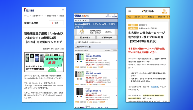Viewport: 193px width, 110px height.
Task: Select the 愛知県のホームページ breadcrumb tab
Action: (163, 17)
